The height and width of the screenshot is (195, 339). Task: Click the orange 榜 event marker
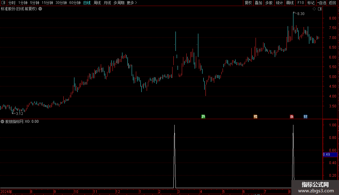pyautogui.click(x=255, y=116)
